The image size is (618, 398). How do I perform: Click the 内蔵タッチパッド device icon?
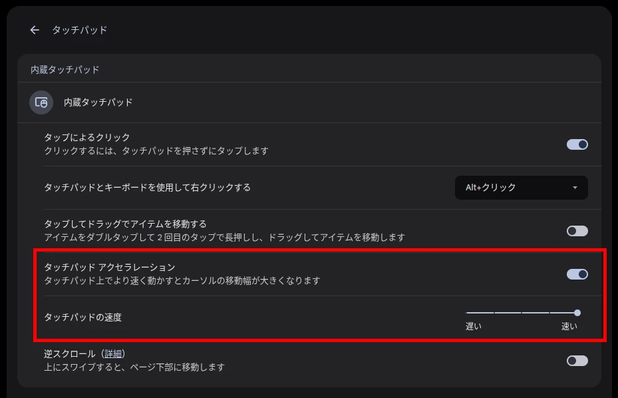pos(41,102)
